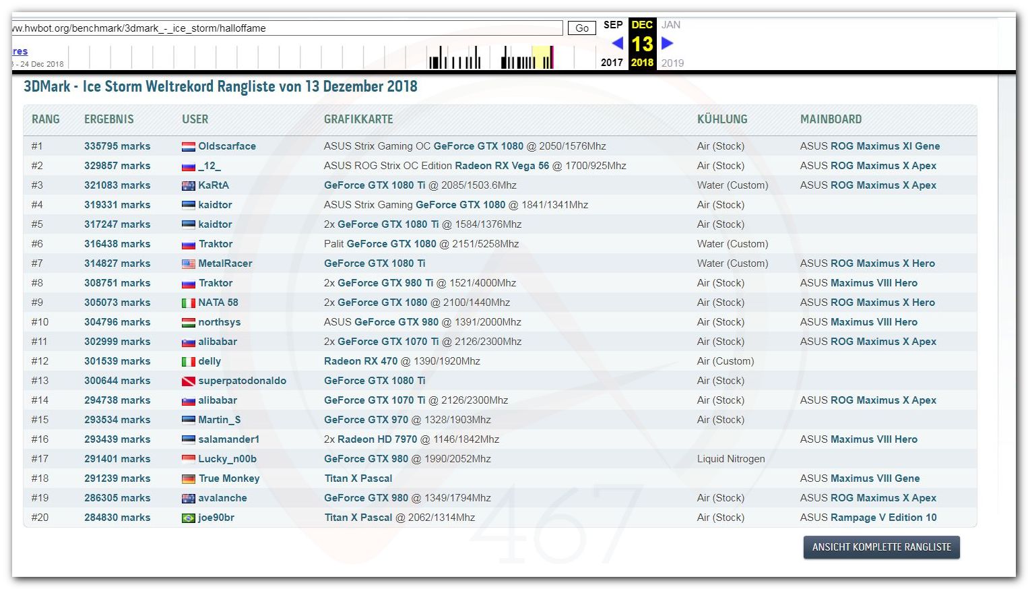Open the 335795 marks score link
The width and height of the screenshot is (1028, 589).
coord(117,146)
